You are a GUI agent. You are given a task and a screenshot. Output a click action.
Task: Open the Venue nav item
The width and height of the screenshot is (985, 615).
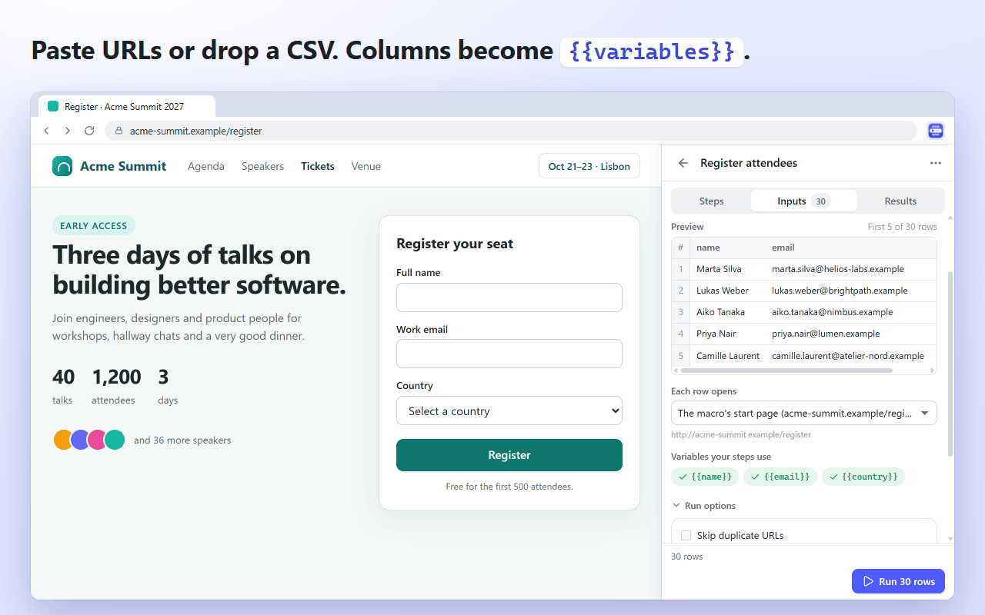366,166
